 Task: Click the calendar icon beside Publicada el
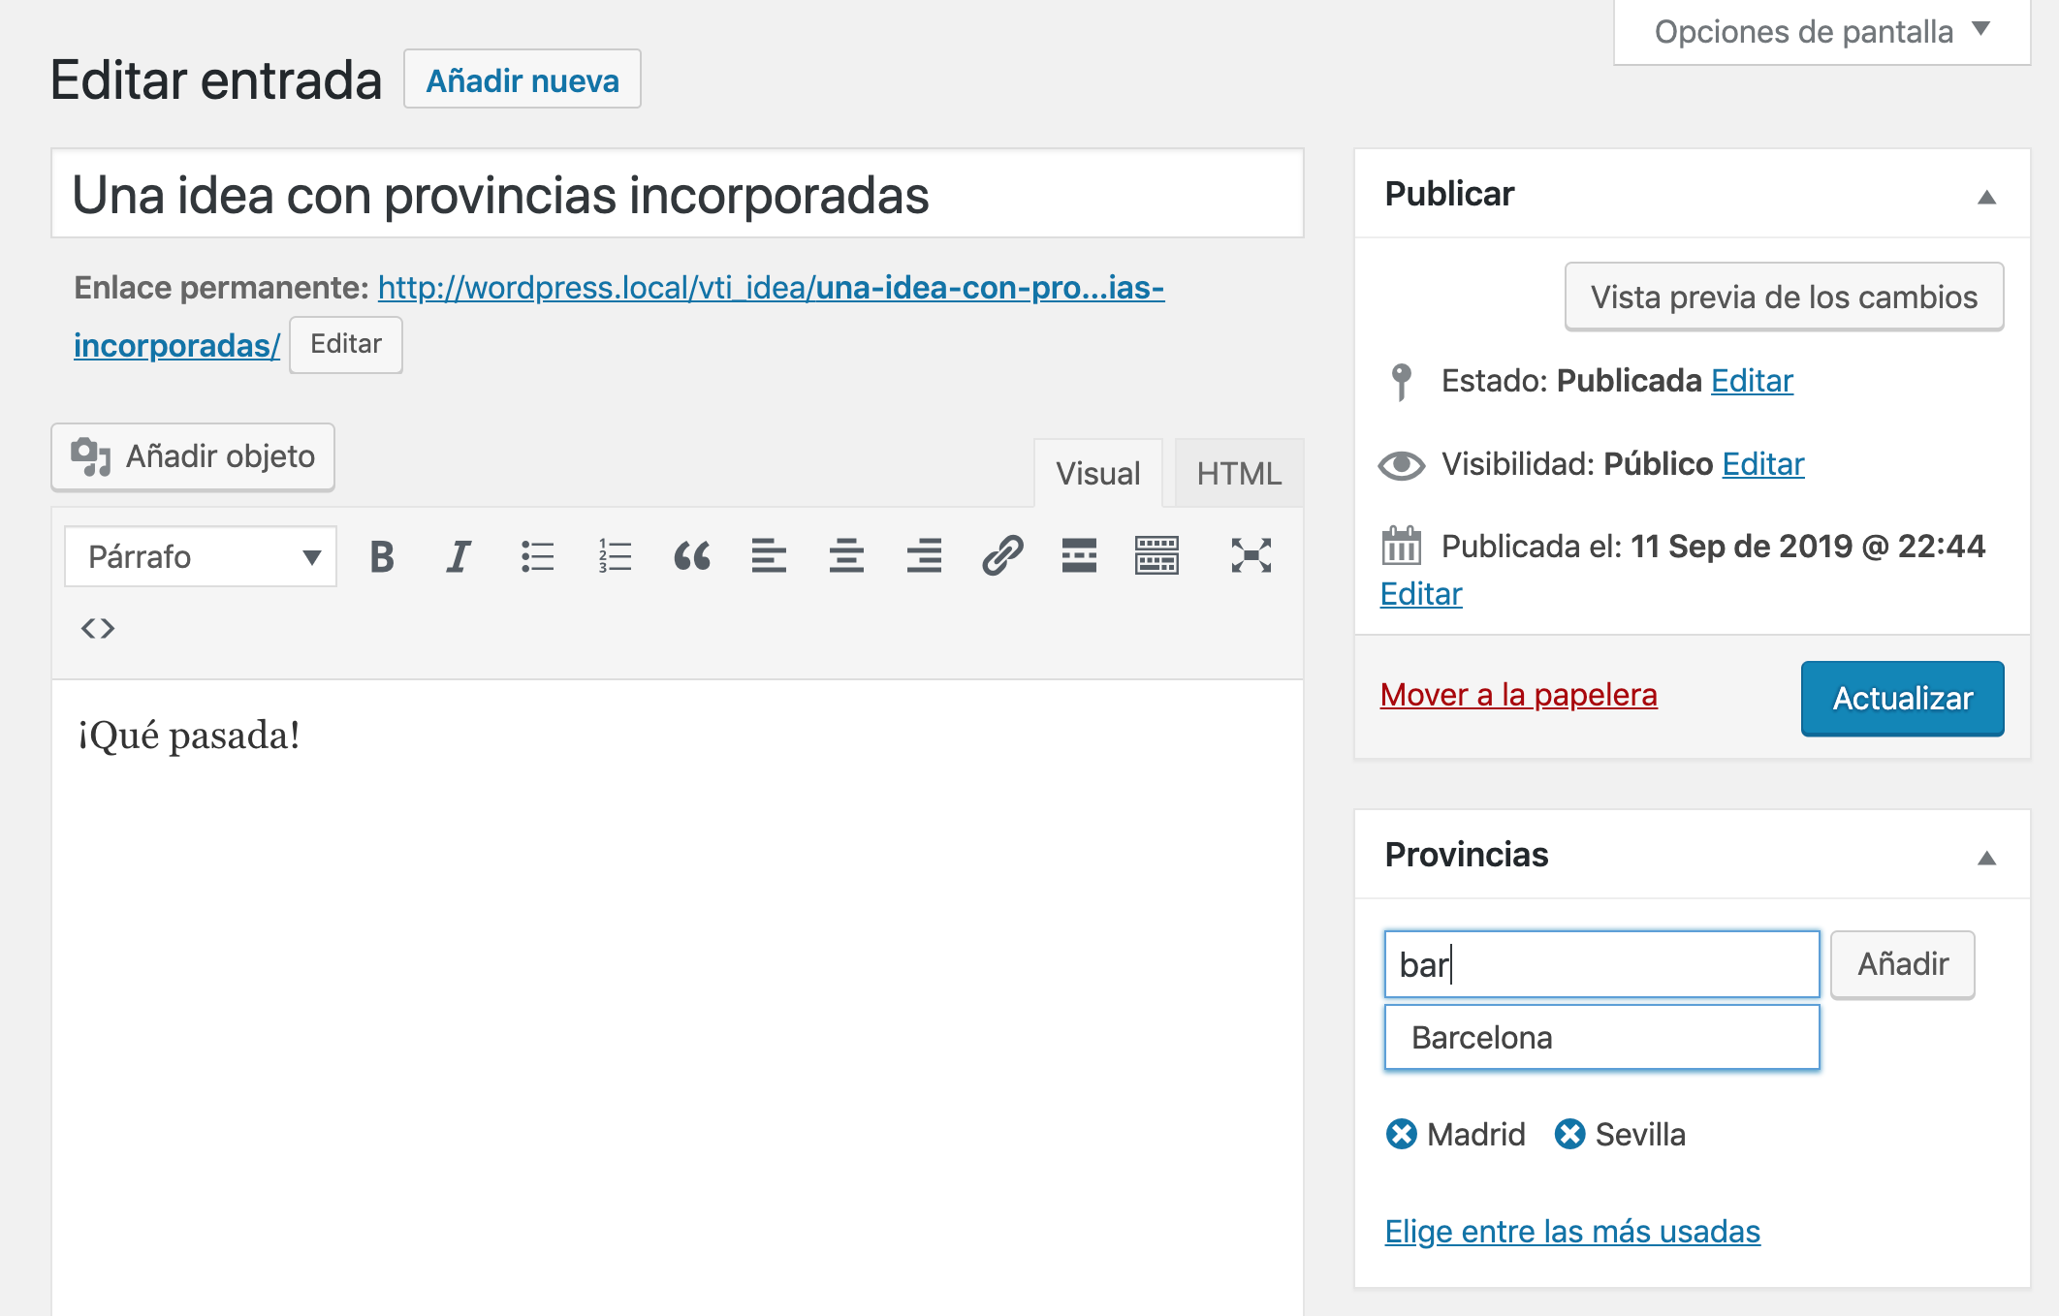1401,547
